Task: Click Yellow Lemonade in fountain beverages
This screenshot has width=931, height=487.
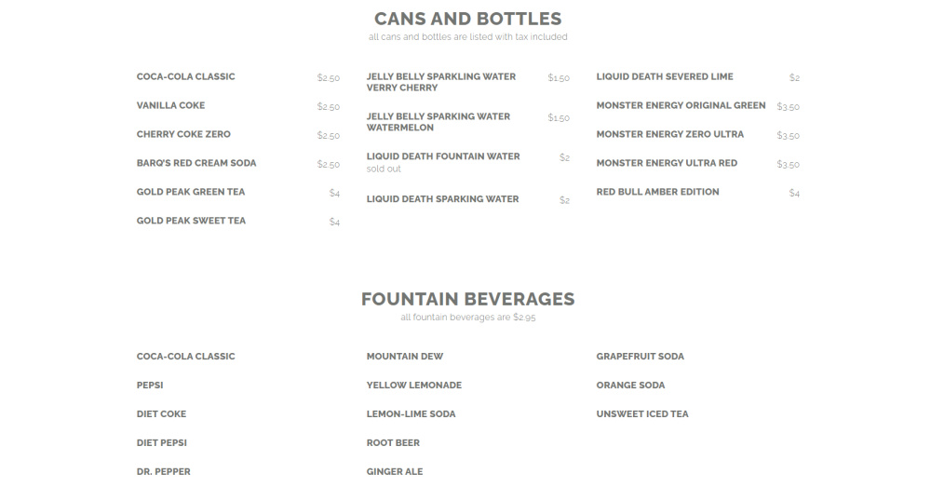Action: click(x=413, y=385)
